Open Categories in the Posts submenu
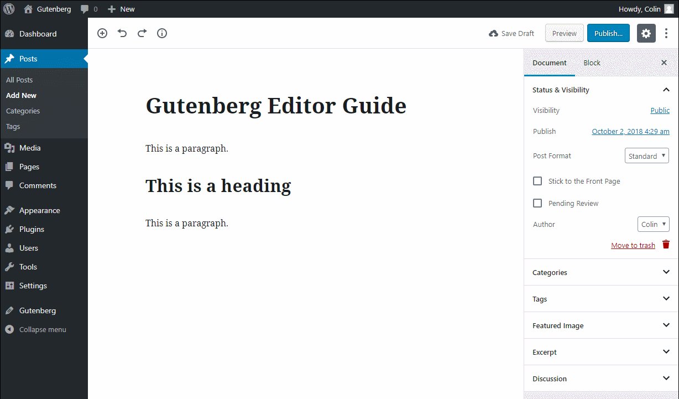This screenshot has width=679, height=399. 23,111
